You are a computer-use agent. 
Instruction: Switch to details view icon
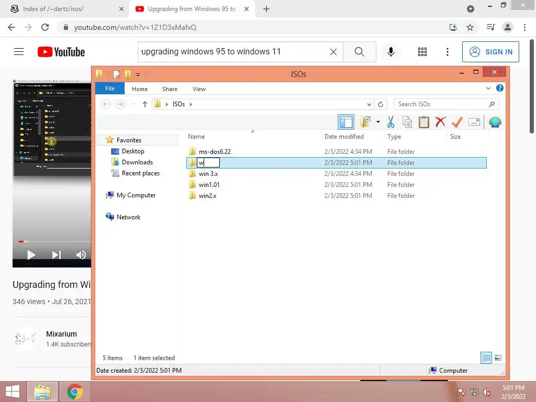pos(486,358)
